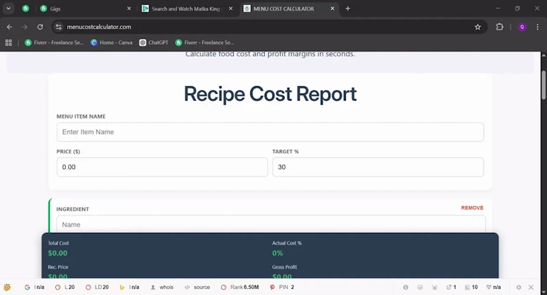Click the browser forward arrow
The width and height of the screenshot is (547, 295).
tap(25, 27)
